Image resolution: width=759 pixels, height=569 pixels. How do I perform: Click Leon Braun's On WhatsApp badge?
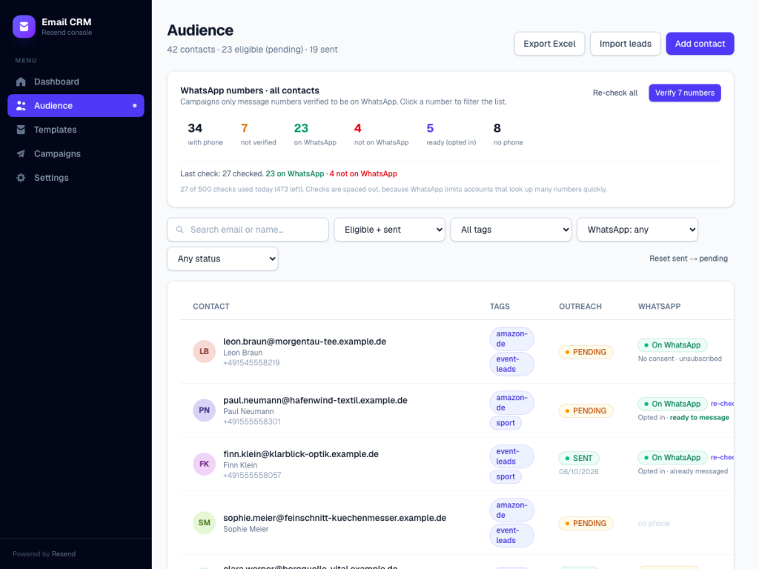click(x=672, y=345)
